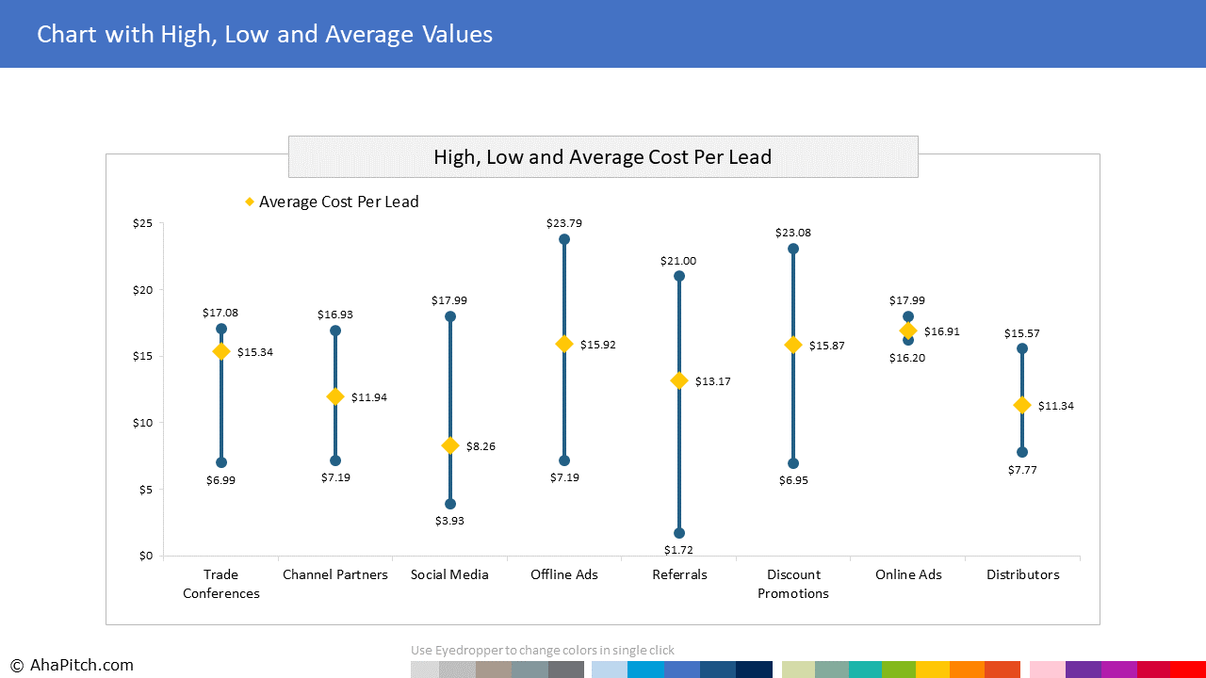The width and height of the screenshot is (1206, 678).
Task: Click the slide title Chart with High, Low and Average Values
Action: pyautogui.click(x=265, y=35)
